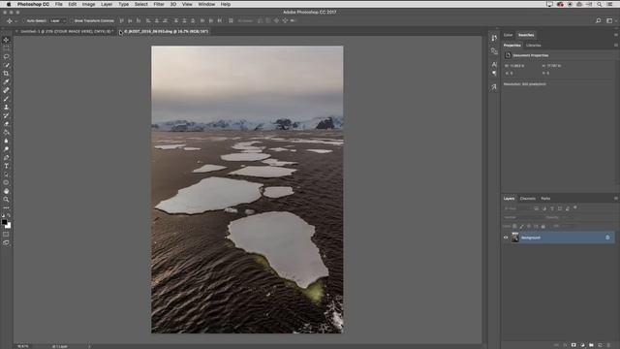The height and width of the screenshot is (349, 620).
Task: Select the Spot Healing Brush tool
Action: pos(6,90)
